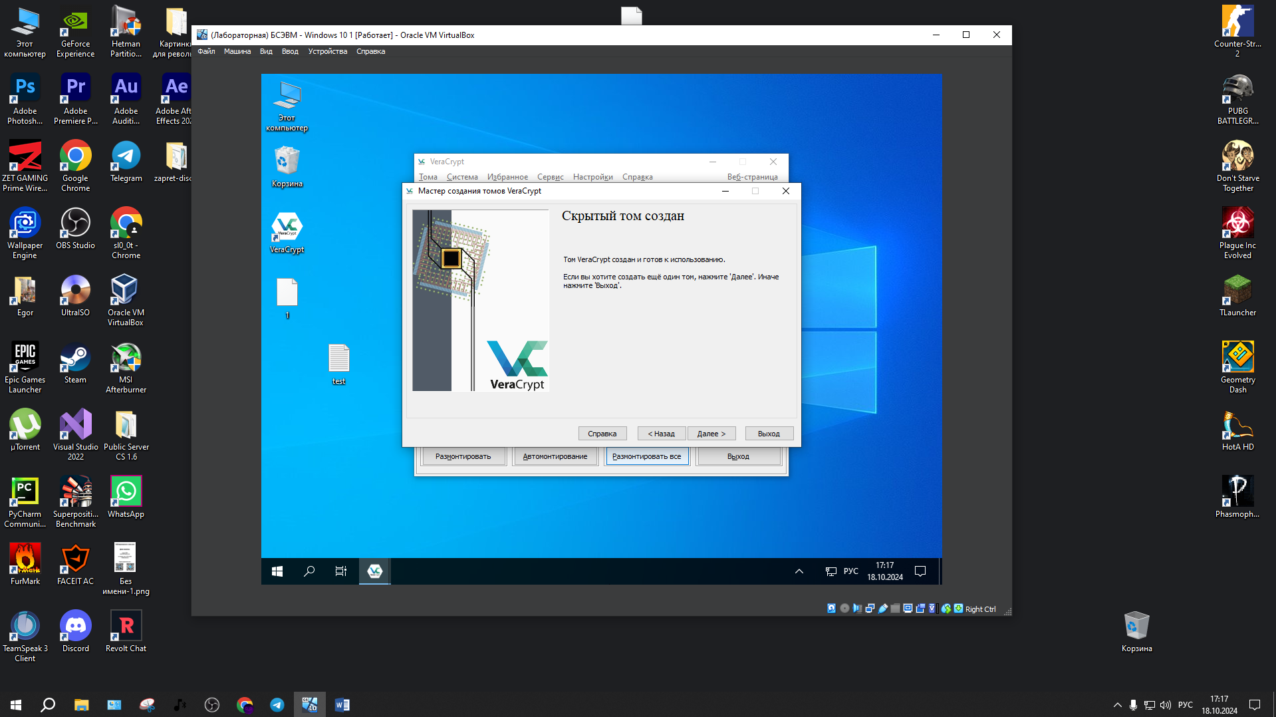Open the 'Сервис' menu in VeraCrypt
Viewport: 1276px width, 717px height.
click(550, 177)
